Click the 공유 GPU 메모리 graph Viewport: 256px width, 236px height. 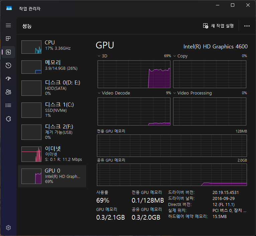172,175
